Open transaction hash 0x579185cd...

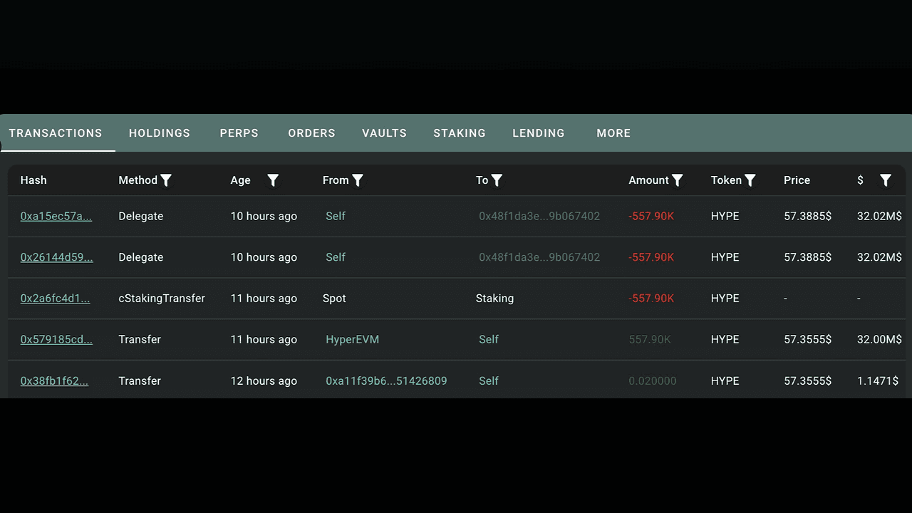click(56, 339)
